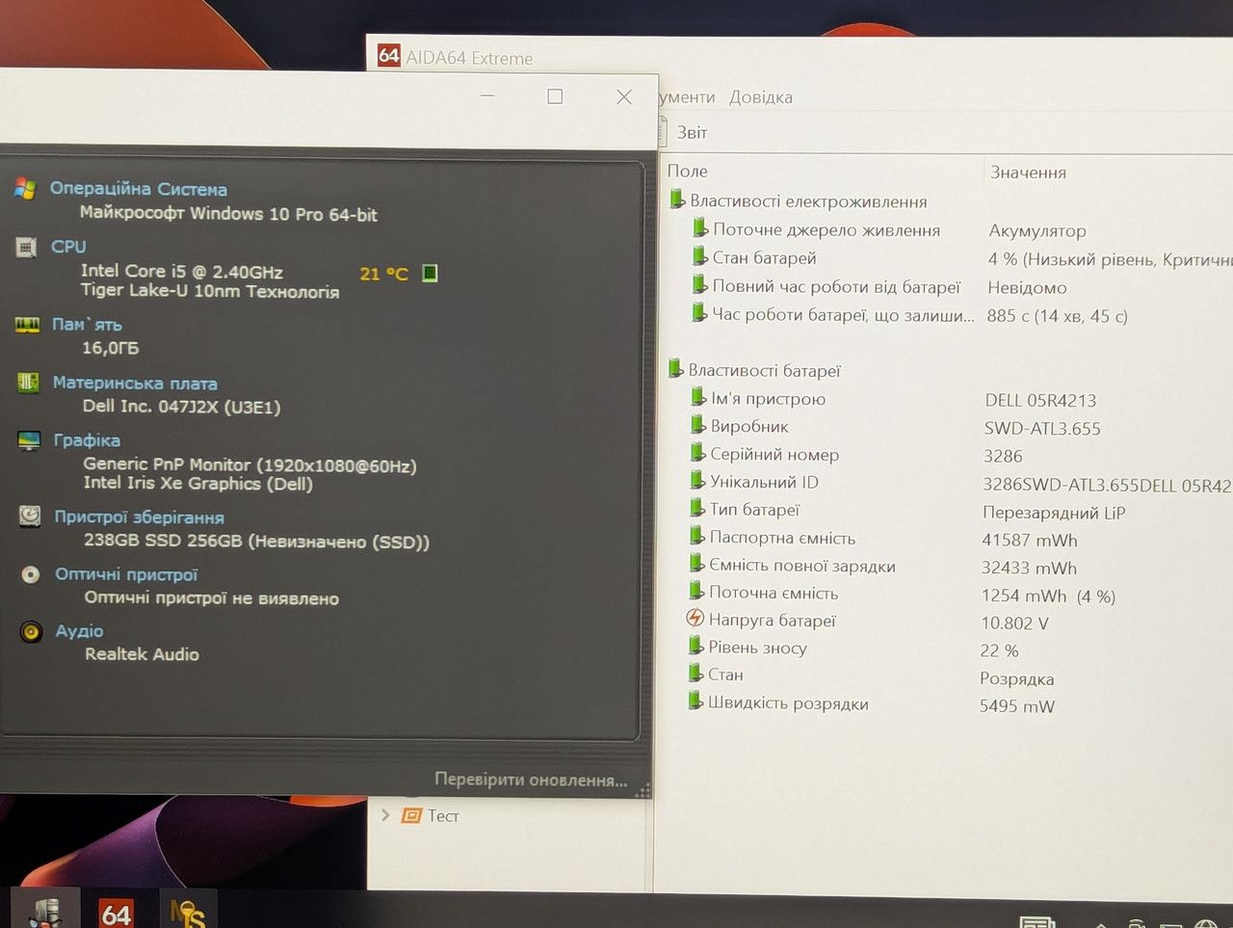Click the Невідомо value

pyautogui.click(x=1027, y=287)
